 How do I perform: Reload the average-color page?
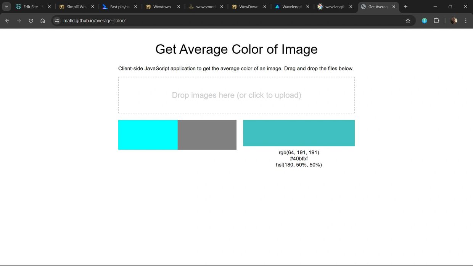pos(31,21)
